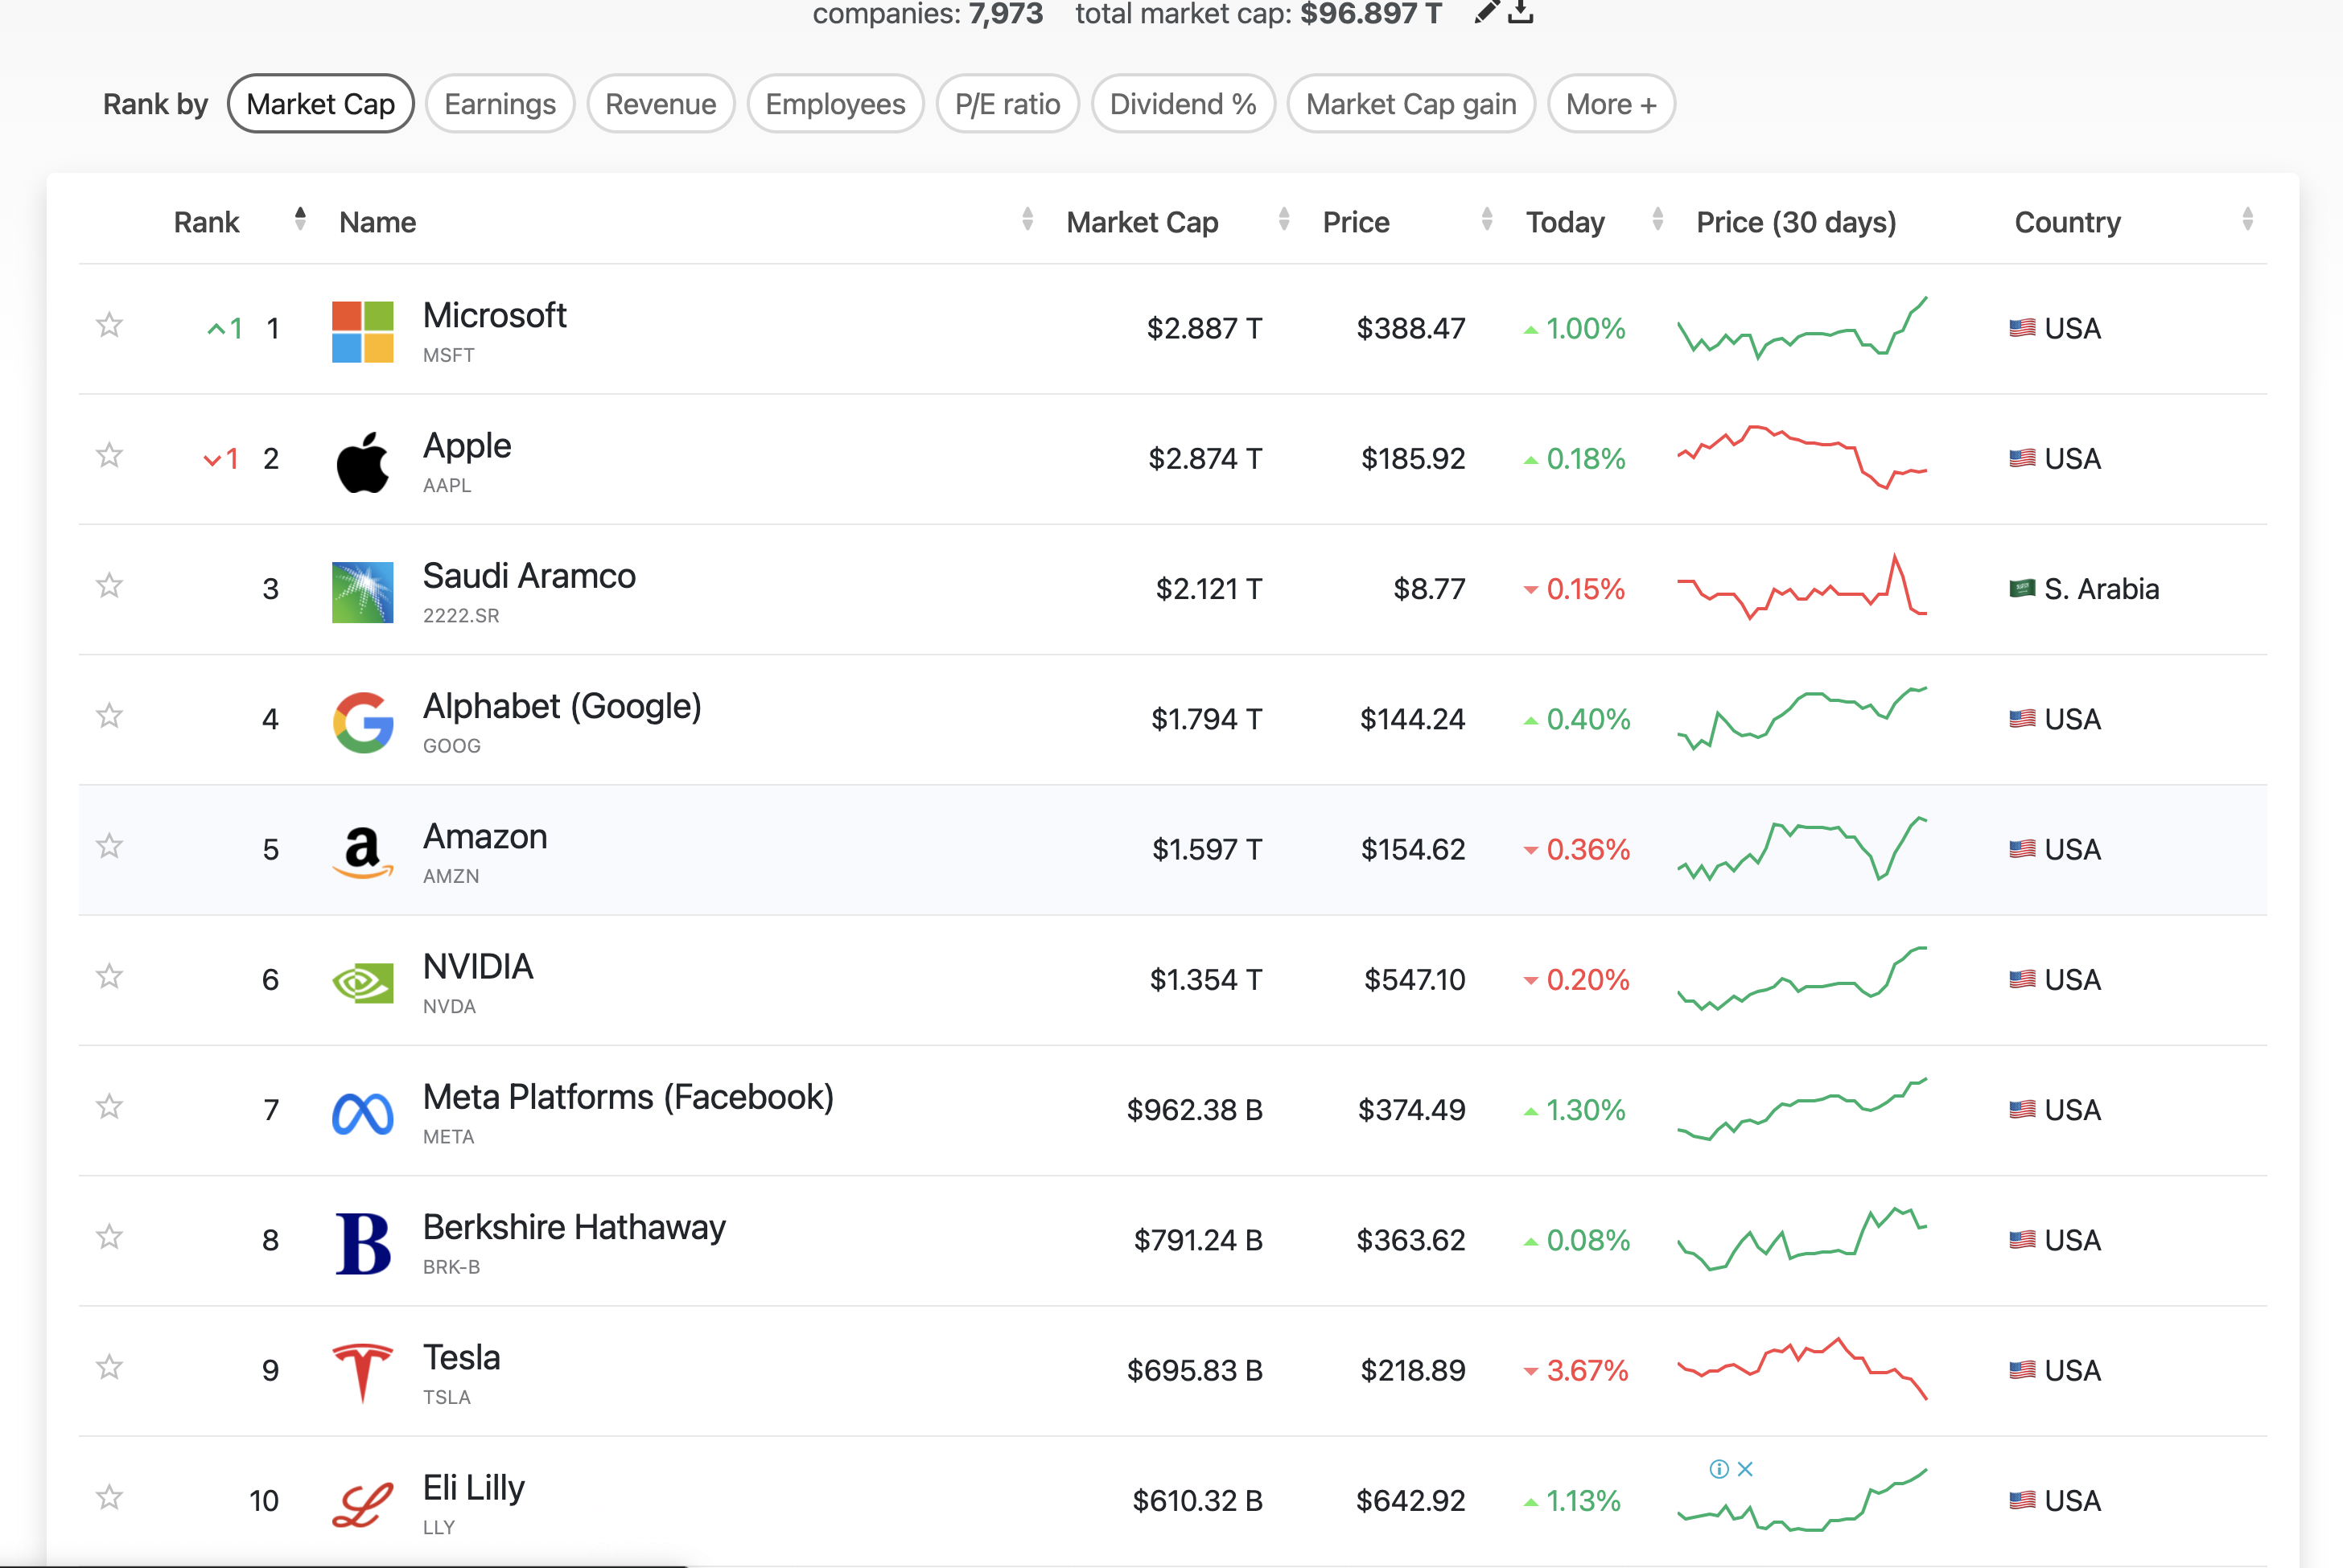Open the Alphabet (Google) company link
This screenshot has height=1568, width=2343.
pos(562,707)
